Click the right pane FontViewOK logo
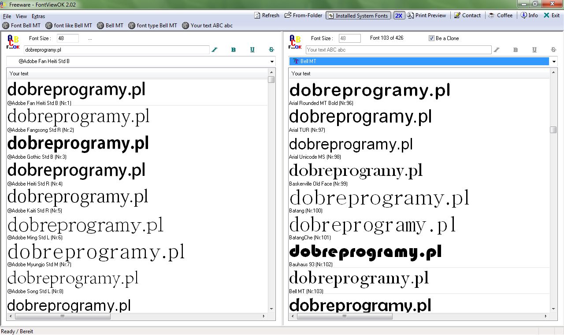Screen dimensions: 564x335 295,42
